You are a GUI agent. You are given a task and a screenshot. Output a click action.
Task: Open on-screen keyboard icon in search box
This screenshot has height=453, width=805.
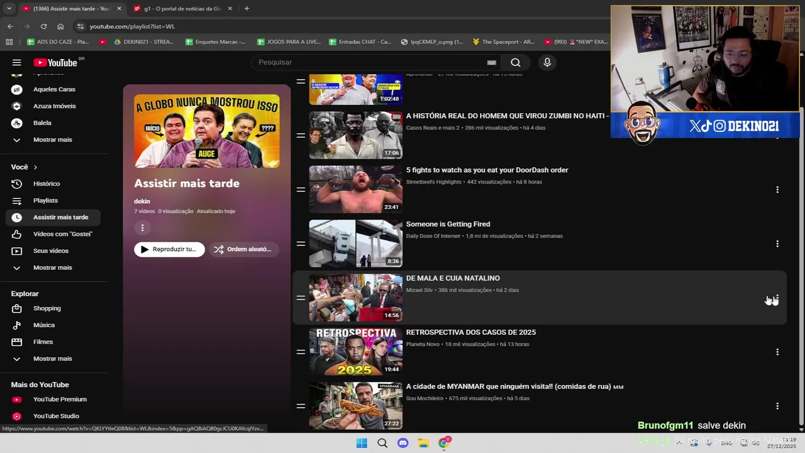492,62
